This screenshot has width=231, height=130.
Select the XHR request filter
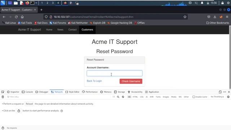click(152, 97)
